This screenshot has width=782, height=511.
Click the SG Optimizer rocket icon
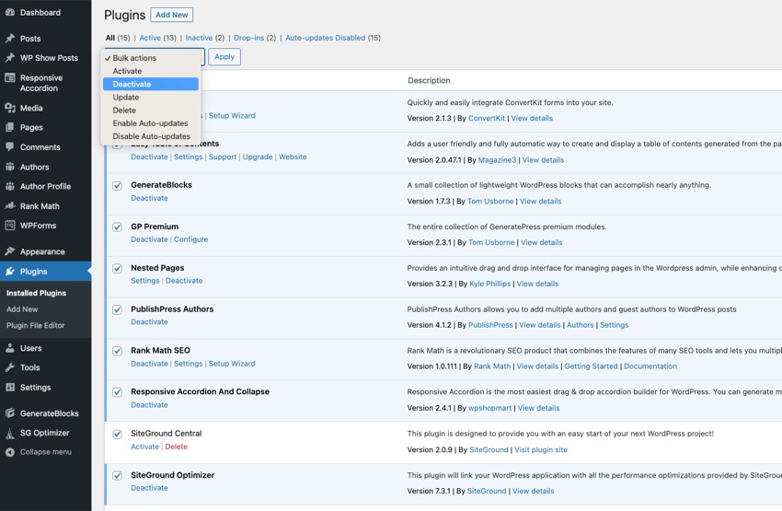coord(10,433)
